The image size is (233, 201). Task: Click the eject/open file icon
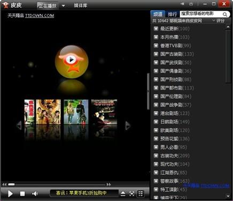[x=123, y=193]
